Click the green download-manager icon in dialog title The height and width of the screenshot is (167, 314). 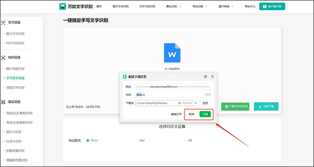(x=125, y=77)
